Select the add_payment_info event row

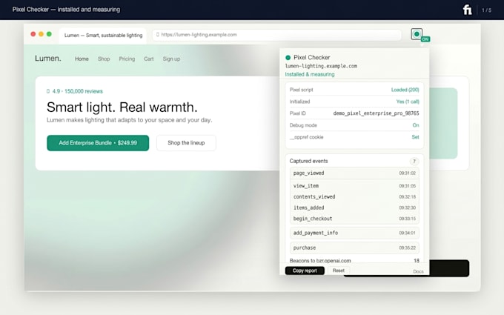pyautogui.click(x=354, y=233)
